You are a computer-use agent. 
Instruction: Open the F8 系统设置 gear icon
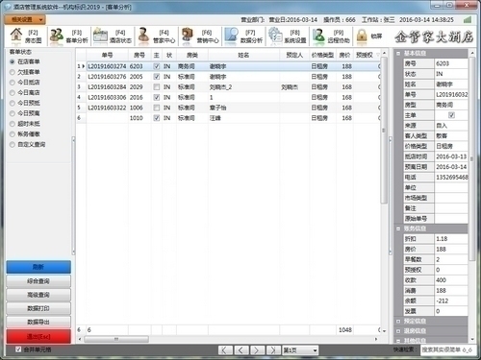pos(275,36)
